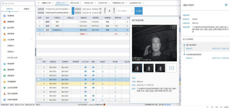Viewport: 230px width, 108px height.
Task: Open 定位报表 location pin icon
Action: pyautogui.click(x=5, y=28)
